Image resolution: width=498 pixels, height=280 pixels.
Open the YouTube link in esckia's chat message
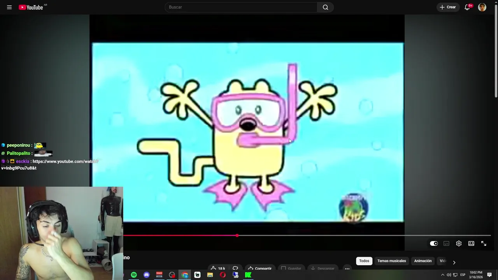click(x=50, y=164)
